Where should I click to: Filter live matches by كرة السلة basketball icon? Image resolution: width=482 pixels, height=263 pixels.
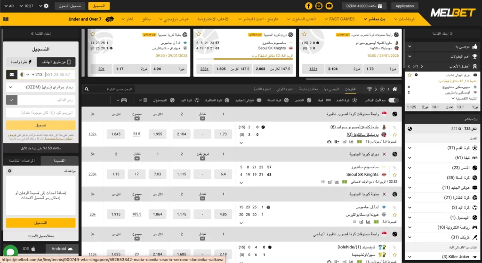click(x=286, y=100)
